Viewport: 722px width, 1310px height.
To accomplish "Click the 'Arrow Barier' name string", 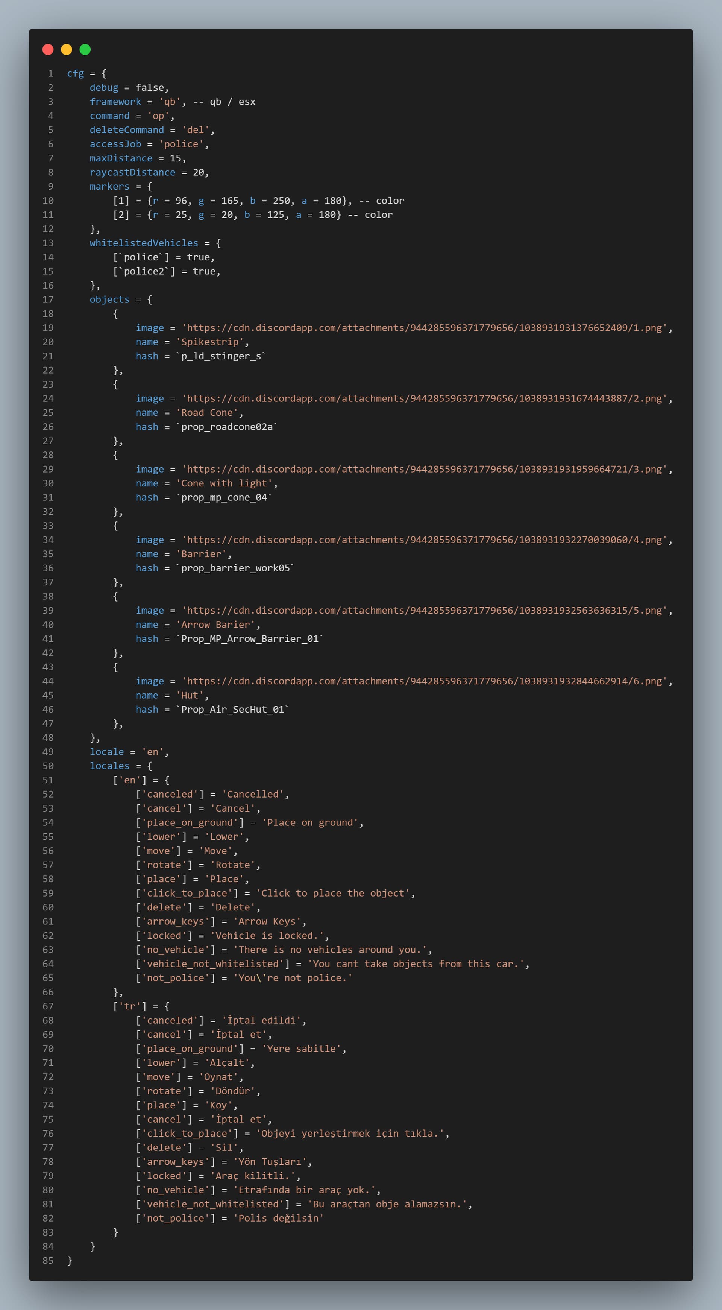I will [215, 625].
